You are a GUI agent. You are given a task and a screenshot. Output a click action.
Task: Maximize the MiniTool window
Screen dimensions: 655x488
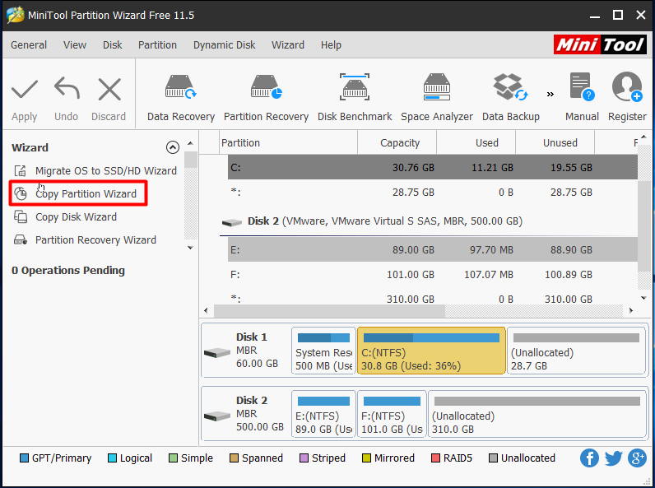[x=618, y=15]
